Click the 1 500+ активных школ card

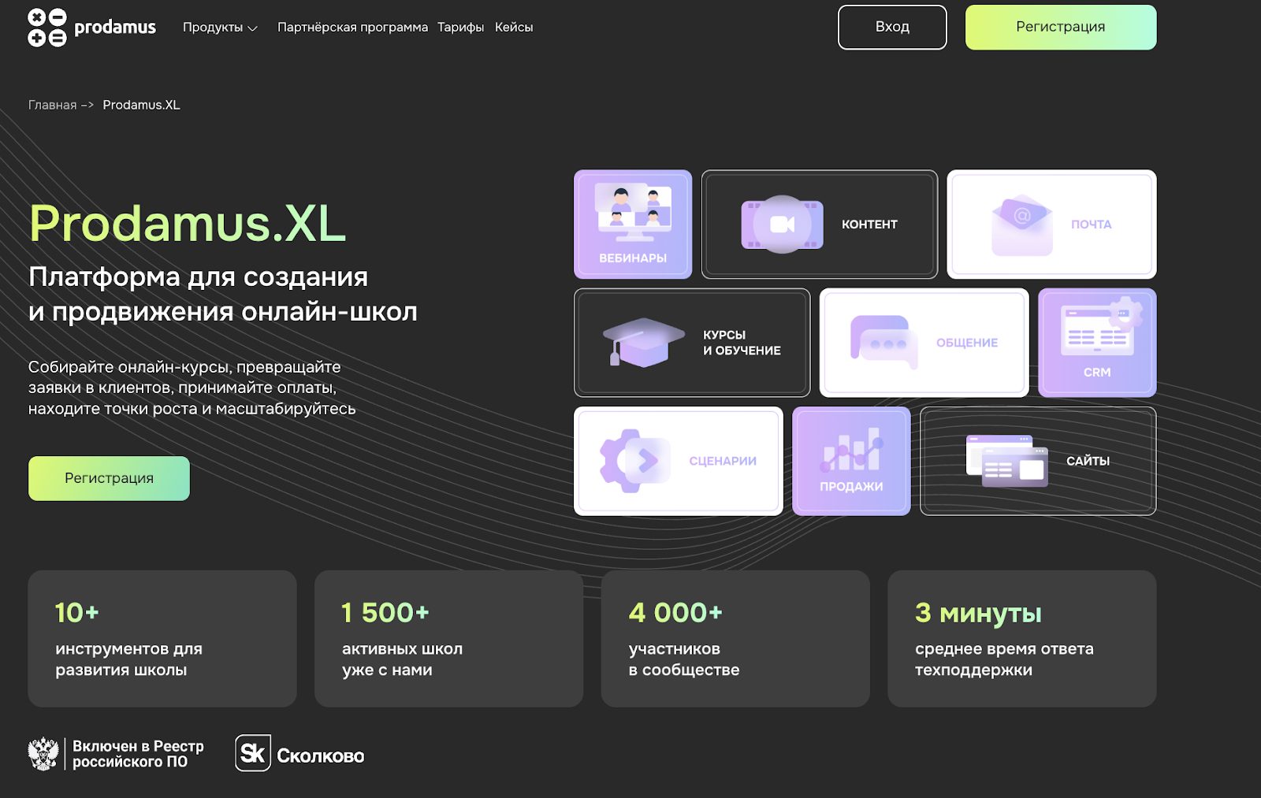point(449,639)
